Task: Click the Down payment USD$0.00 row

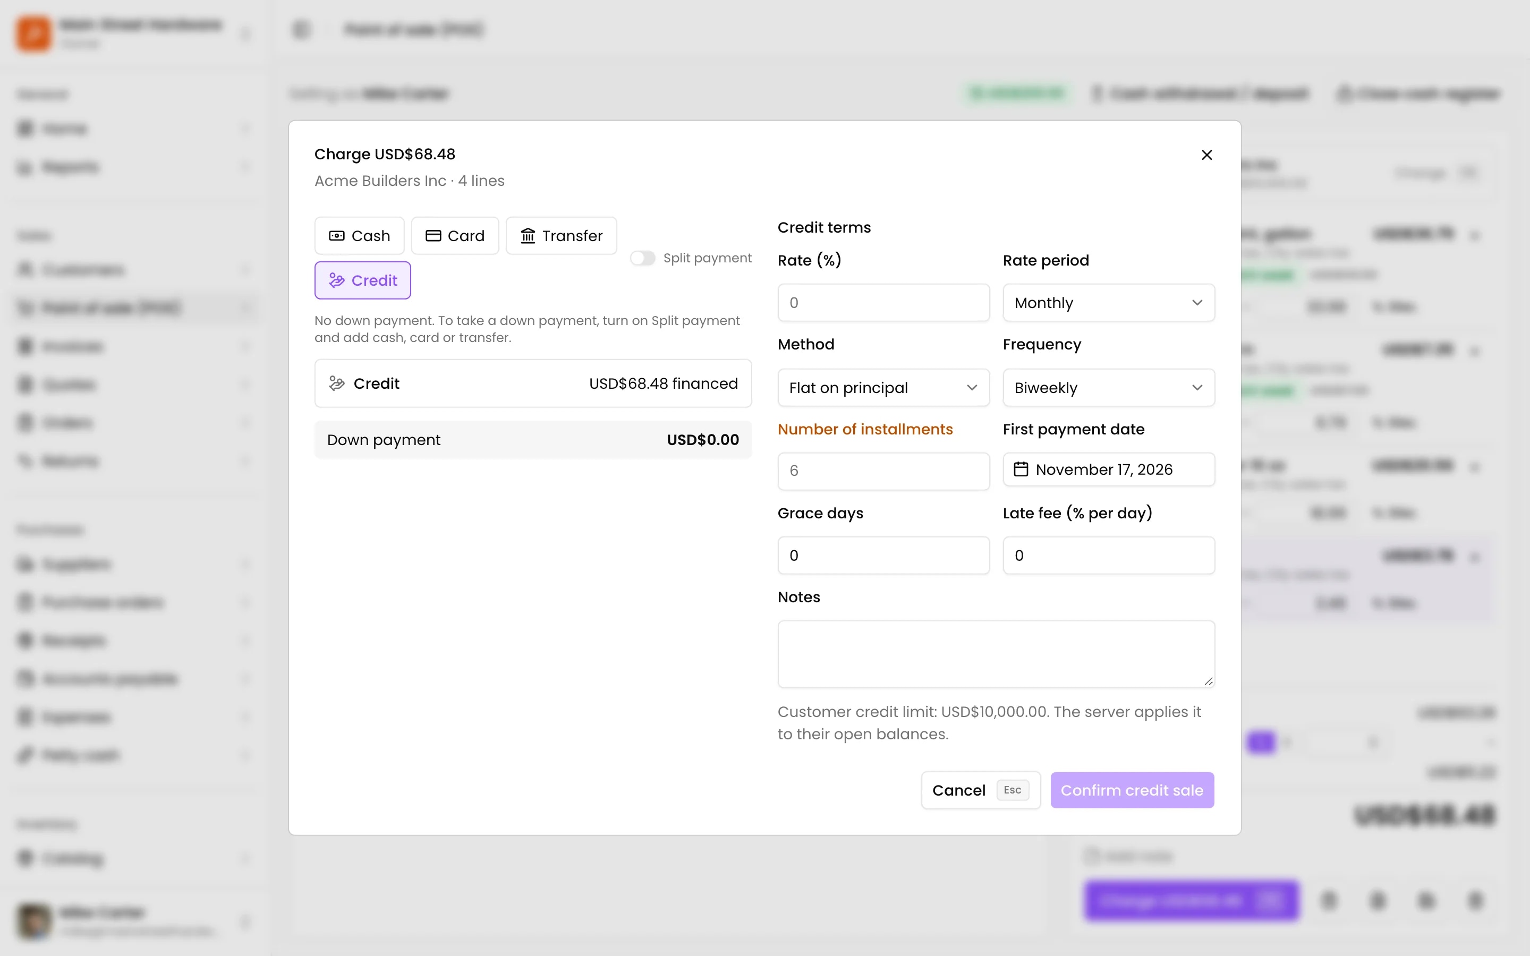Action: (x=533, y=440)
